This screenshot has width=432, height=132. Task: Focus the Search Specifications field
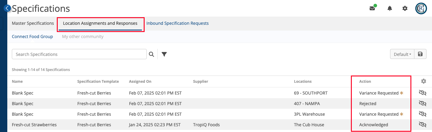79,54
